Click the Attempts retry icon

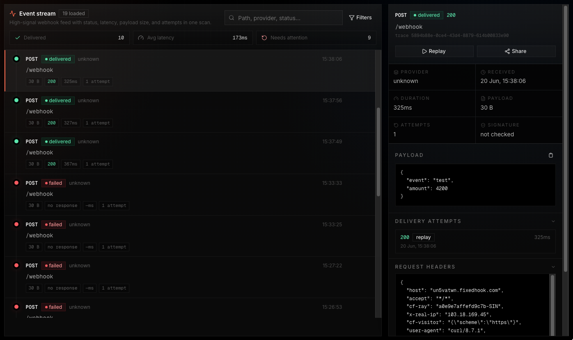click(x=396, y=125)
